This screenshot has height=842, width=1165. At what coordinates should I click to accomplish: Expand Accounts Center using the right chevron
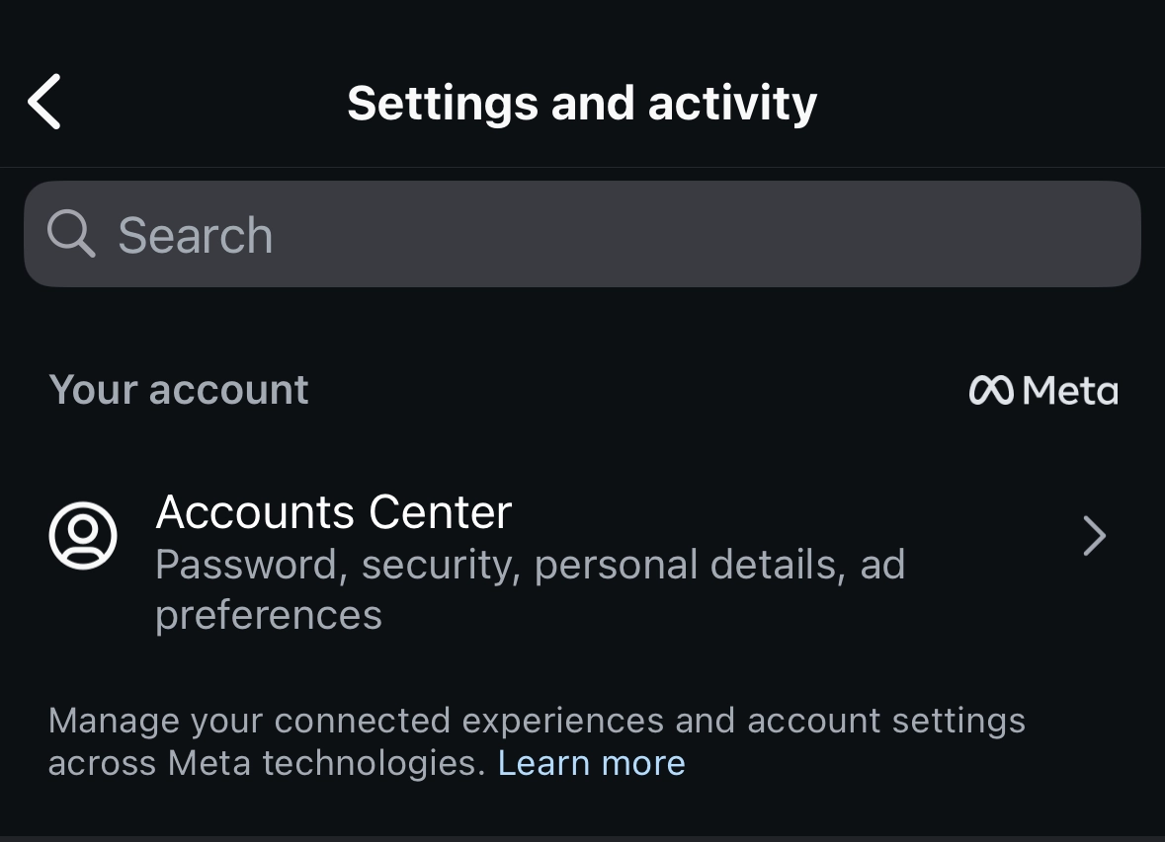1094,536
